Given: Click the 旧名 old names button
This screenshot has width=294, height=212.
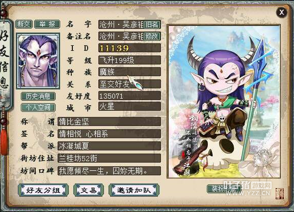Looking at the screenshot, I should 152,25.
